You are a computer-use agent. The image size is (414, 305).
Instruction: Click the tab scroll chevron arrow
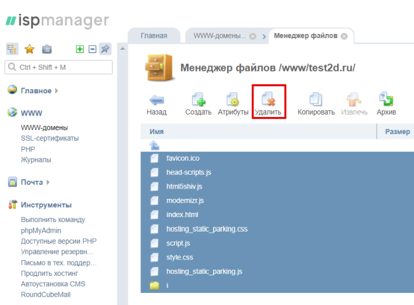coord(264,37)
